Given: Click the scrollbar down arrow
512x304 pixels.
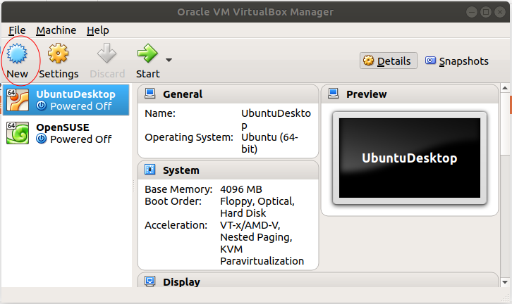Looking at the screenshot, I should 505,282.
